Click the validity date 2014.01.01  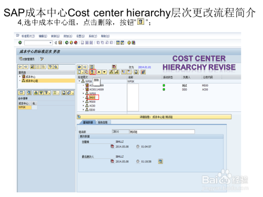tap(145, 67)
